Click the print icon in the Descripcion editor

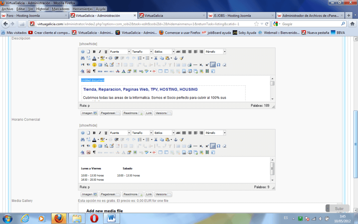(x=189, y=65)
